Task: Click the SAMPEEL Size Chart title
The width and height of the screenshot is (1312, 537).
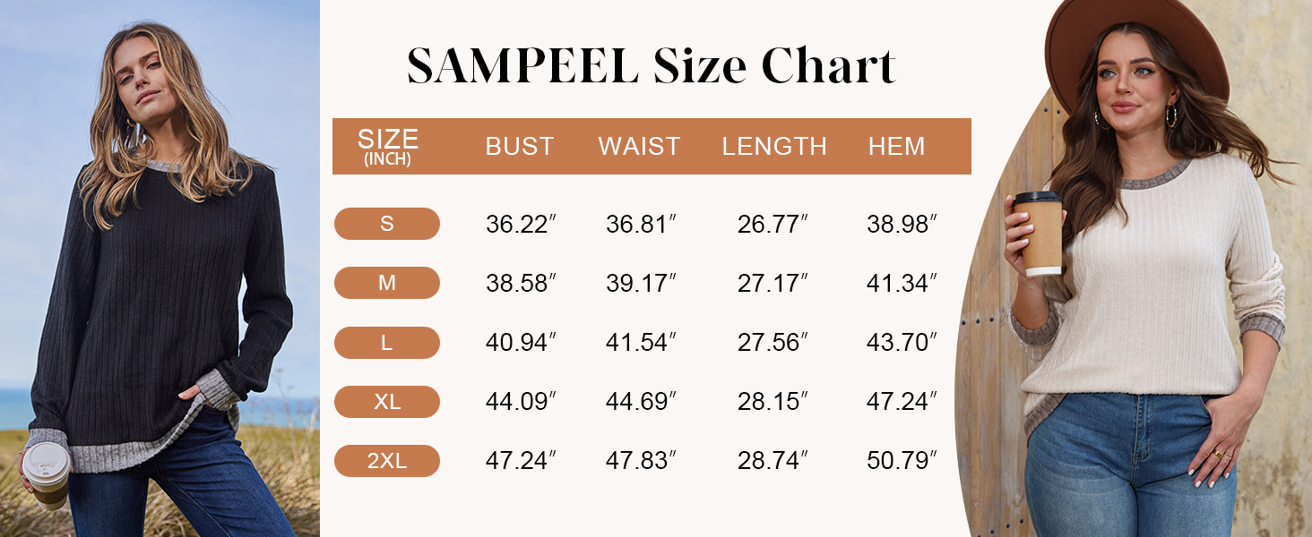Action: click(x=652, y=66)
